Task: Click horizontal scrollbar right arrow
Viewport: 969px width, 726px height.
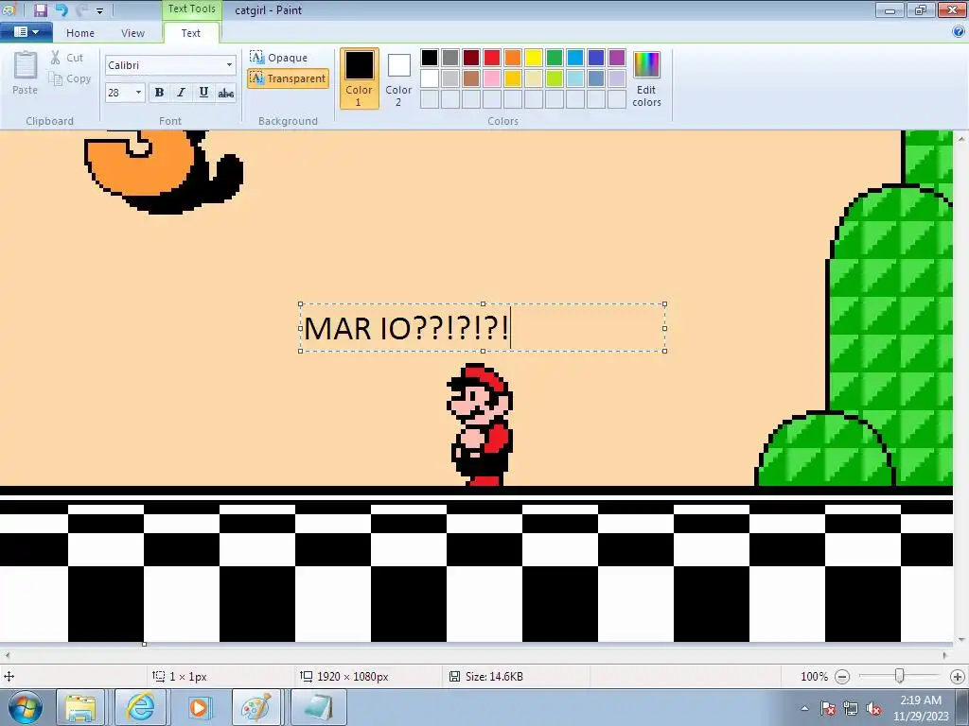Action: (945, 655)
